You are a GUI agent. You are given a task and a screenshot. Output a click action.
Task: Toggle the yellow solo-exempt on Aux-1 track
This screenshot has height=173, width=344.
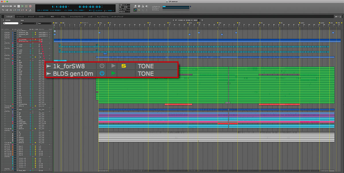[35, 146]
